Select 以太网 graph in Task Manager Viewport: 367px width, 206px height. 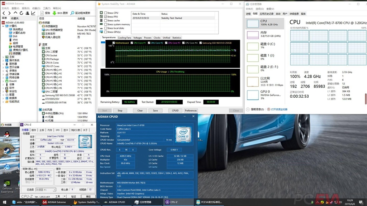point(265,82)
